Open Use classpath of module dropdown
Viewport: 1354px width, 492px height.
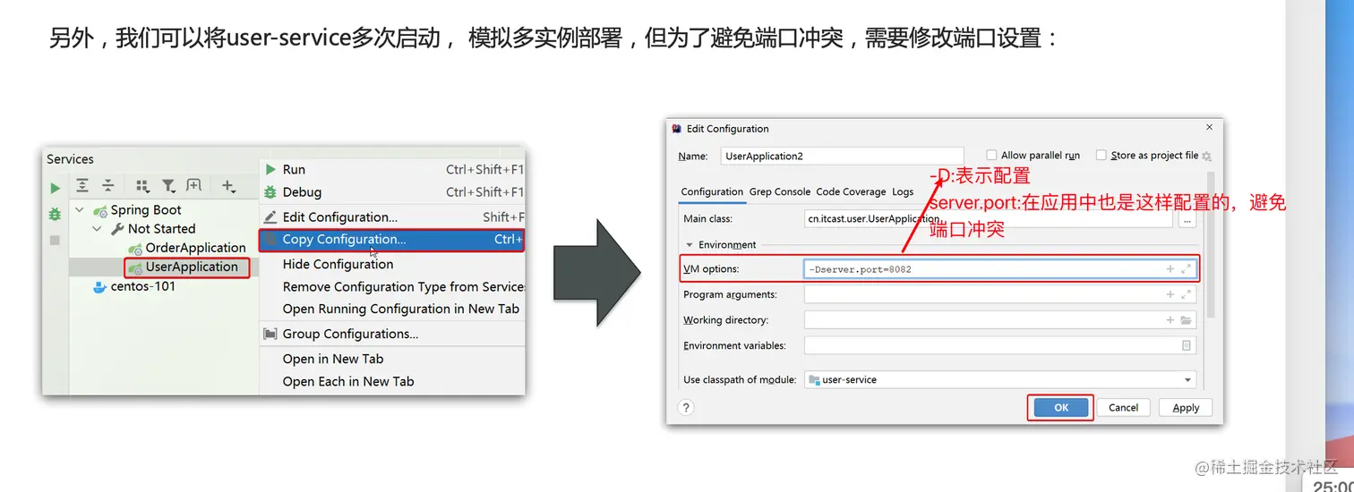click(1000, 379)
